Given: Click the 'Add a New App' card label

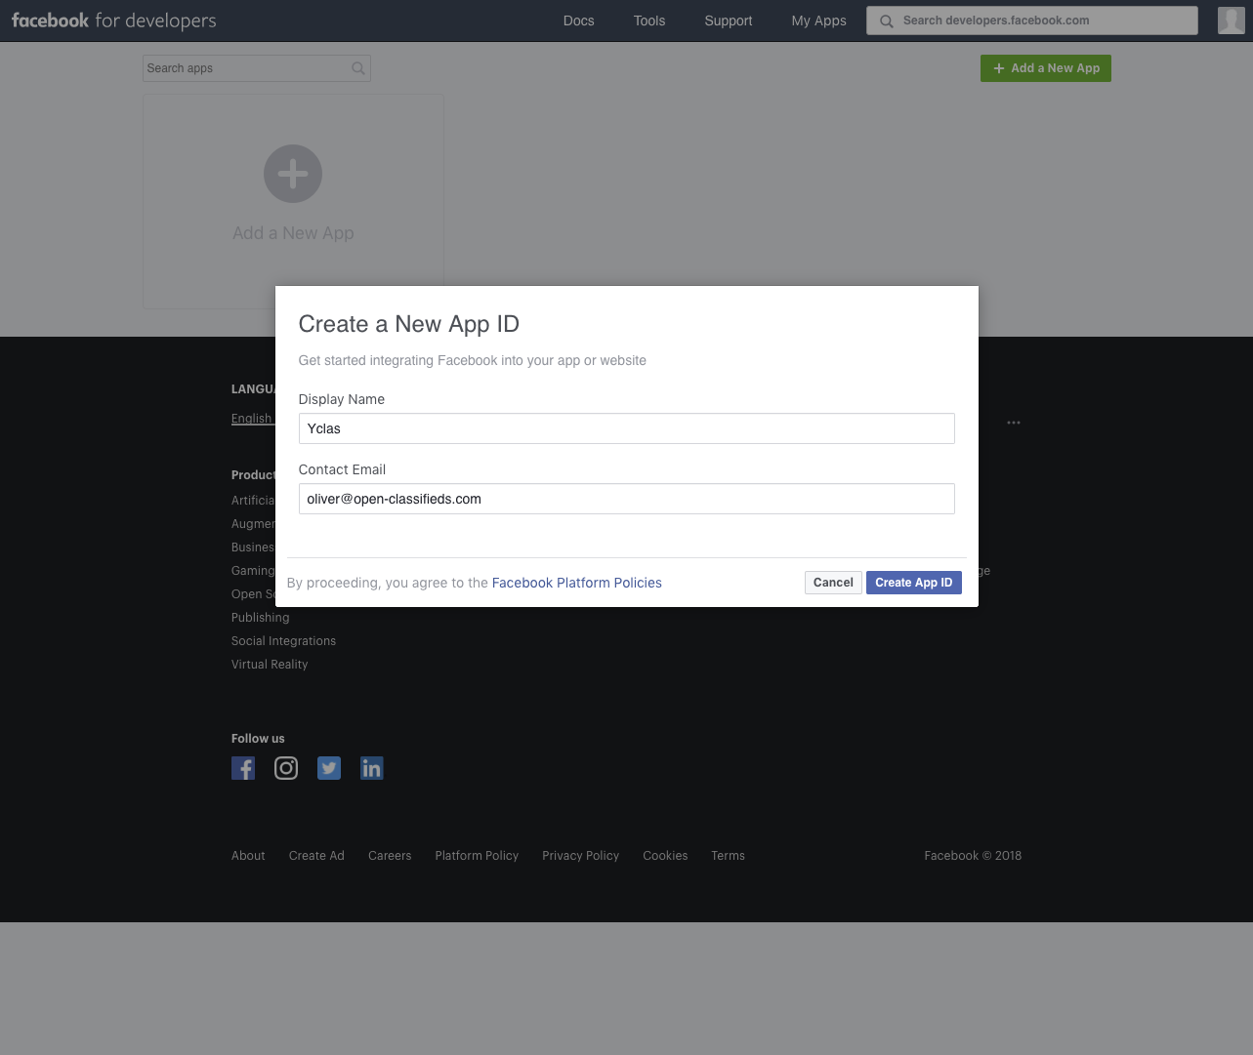Looking at the screenshot, I should point(293,233).
